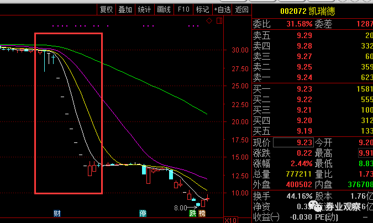Select the 叠加 overlay button
The height and width of the screenshot is (223, 373).
coord(125,9)
